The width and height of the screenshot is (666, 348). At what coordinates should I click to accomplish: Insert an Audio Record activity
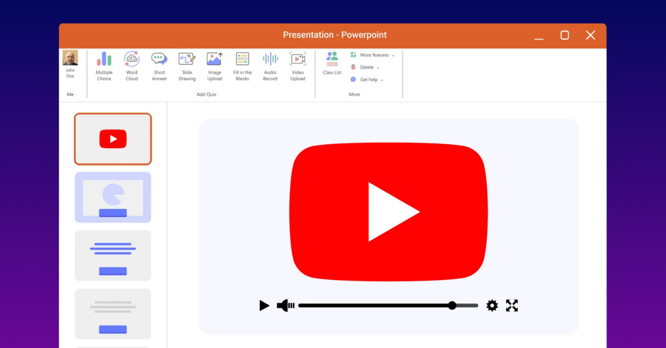(270, 66)
